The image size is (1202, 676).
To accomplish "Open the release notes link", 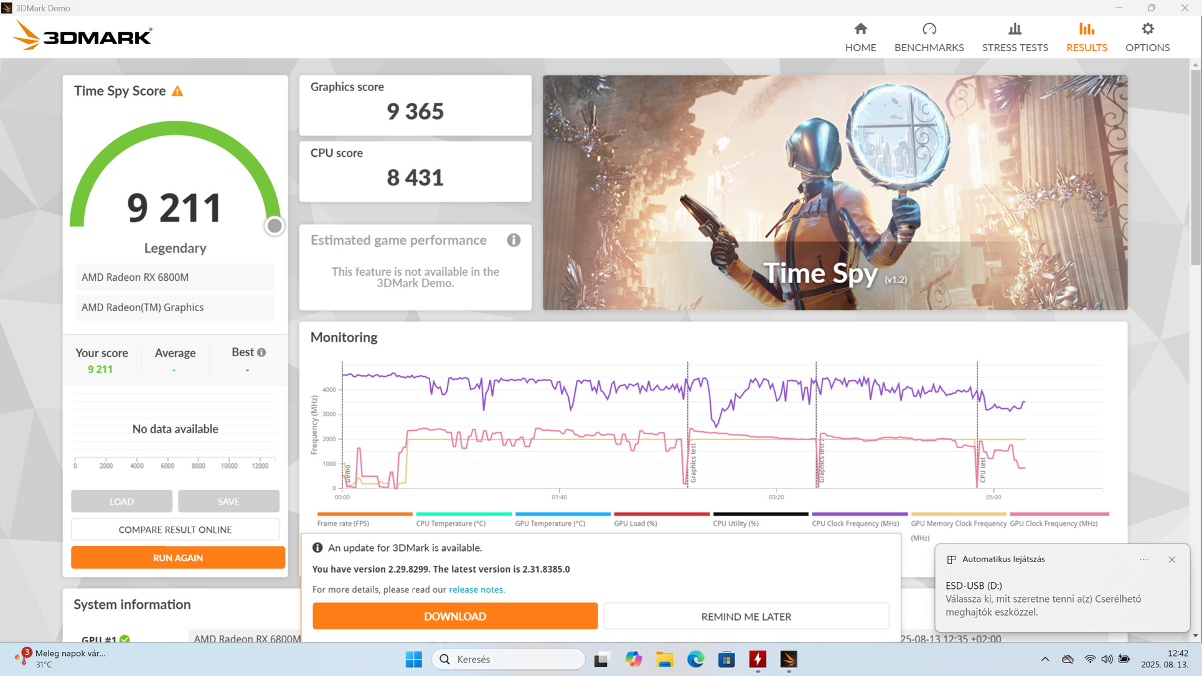I will pos(476,589).
